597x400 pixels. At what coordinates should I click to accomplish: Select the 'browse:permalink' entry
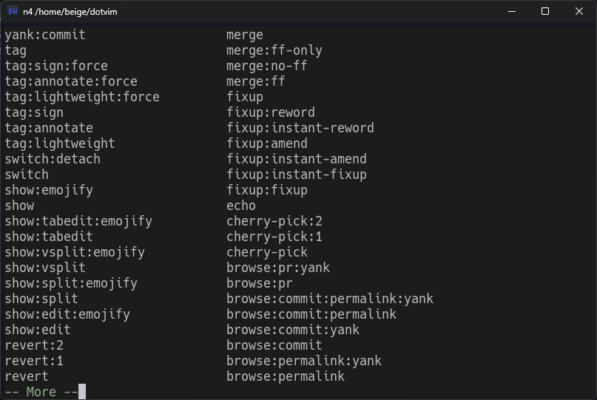point(286,376)
